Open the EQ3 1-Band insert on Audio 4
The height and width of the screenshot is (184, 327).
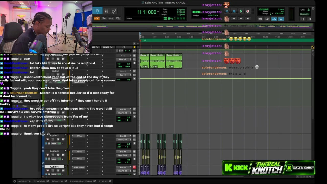(x=79, y=167)
